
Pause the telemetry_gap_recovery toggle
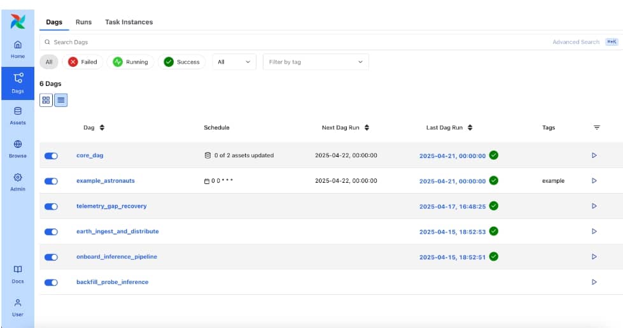coord(51,207)
